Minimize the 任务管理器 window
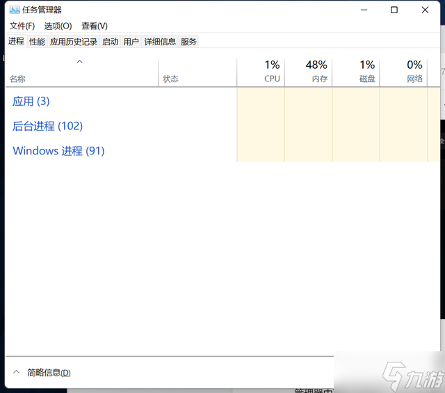This screenshot has height=393, width=445. [x=364, y=10]
